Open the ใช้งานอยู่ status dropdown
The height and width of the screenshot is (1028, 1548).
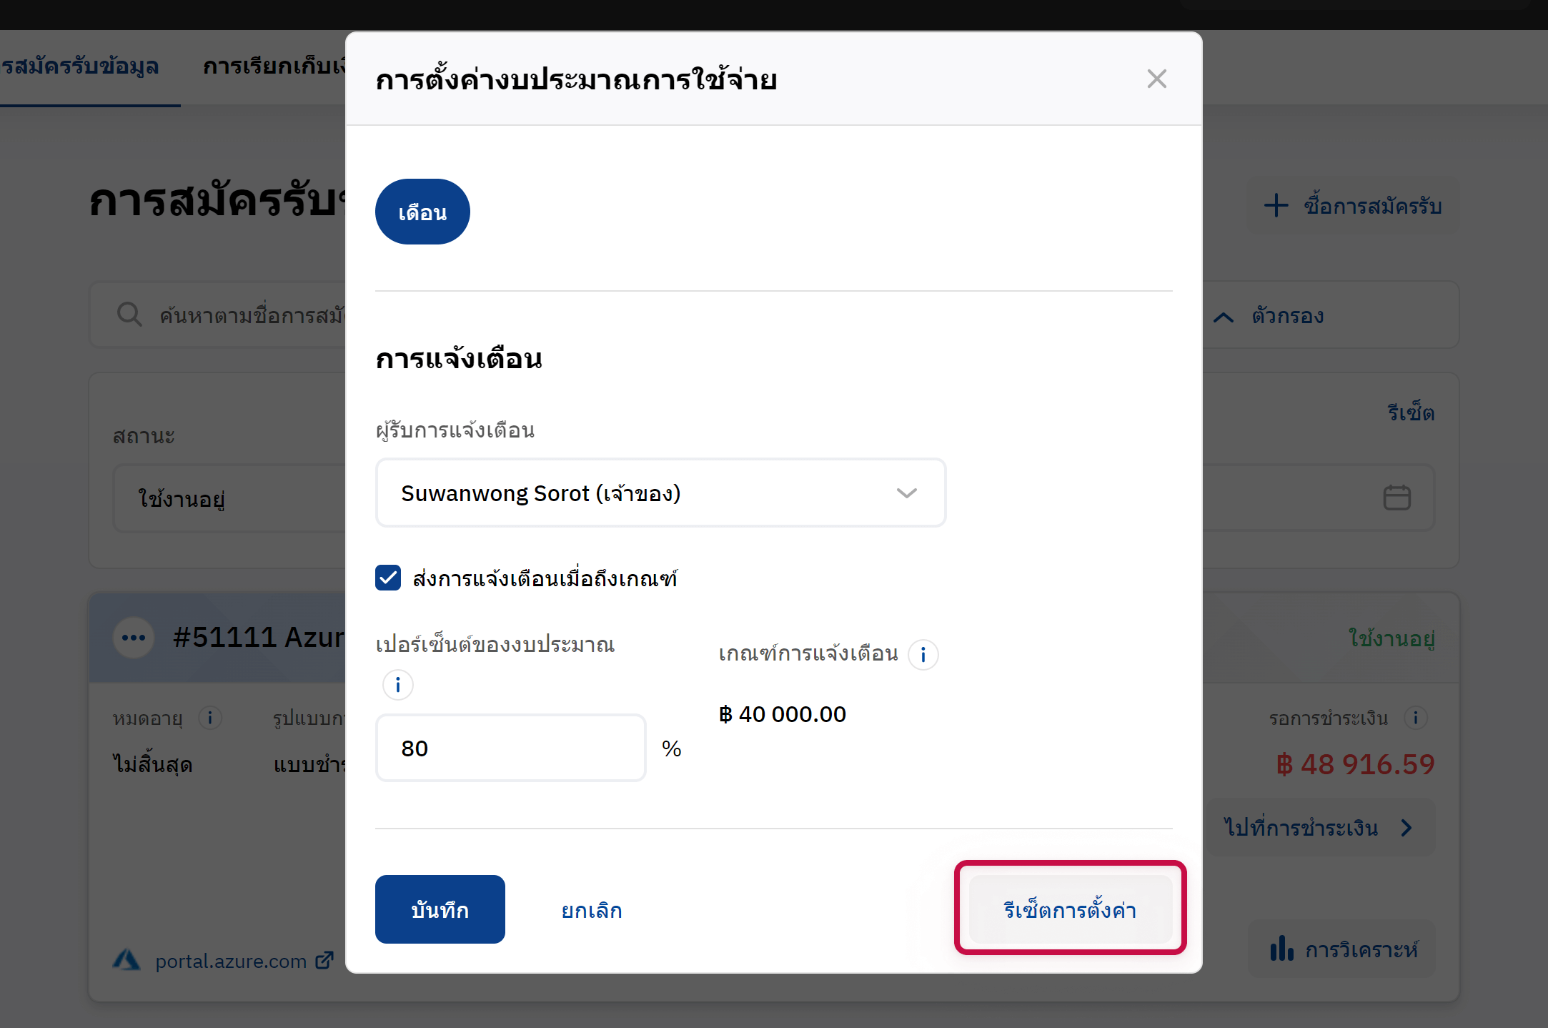(x=229, y=498)
